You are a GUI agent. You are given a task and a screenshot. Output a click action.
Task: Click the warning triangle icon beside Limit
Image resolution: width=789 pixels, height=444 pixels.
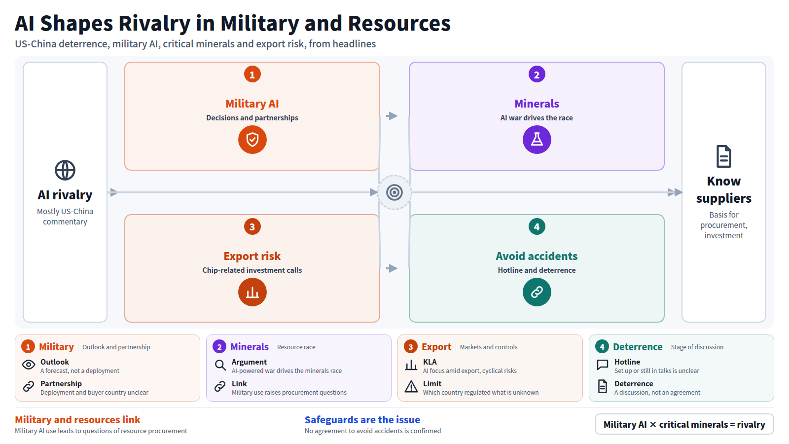click(411, 386)
